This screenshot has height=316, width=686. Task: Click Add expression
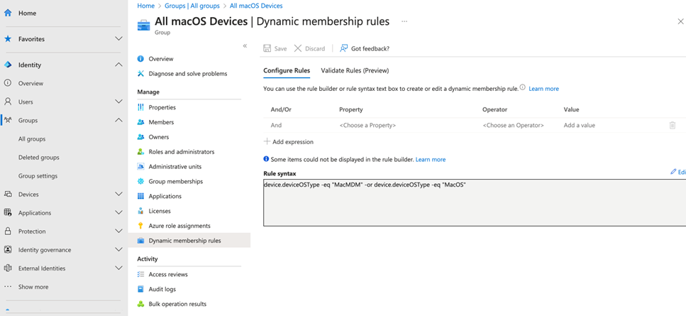[x=289, y=142]
